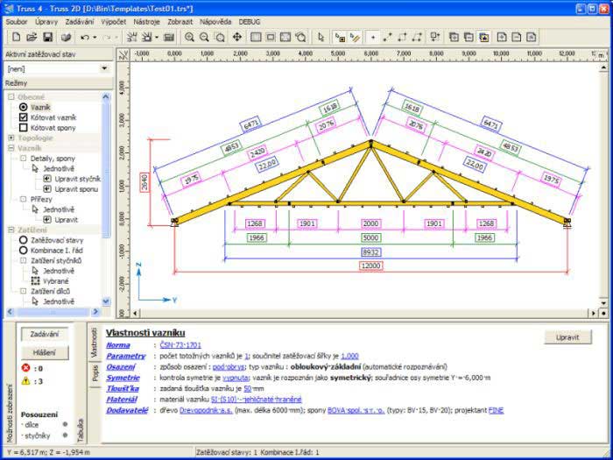Open the Výpočet menu
The height and width of the screenshot is (460, 613).
coord(113,22)
